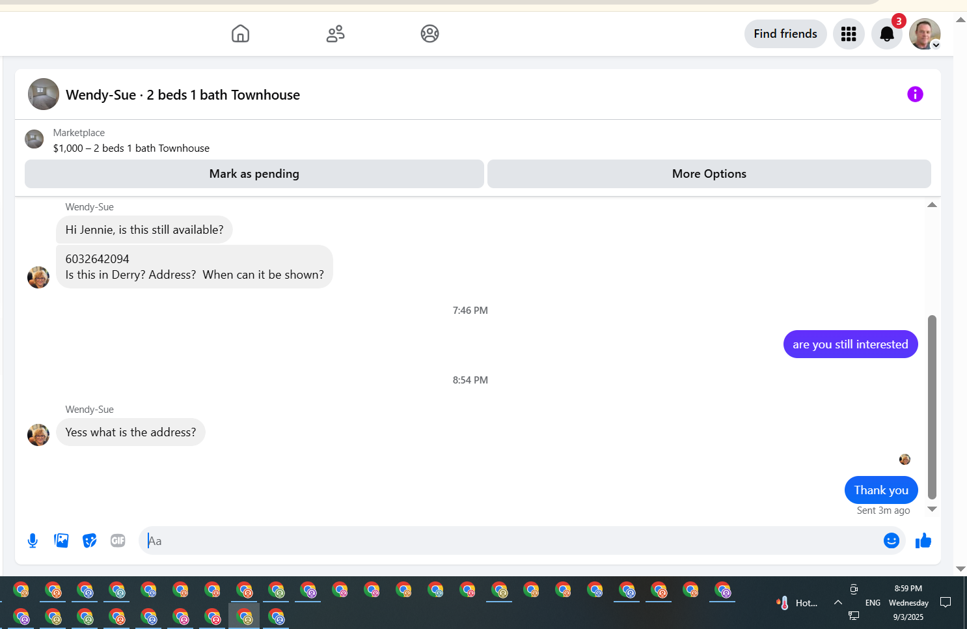Click Wendy-Sue's avatar beside 'Yess what is the address?'
The image size is (967, 629).
(x=38, y=435)
